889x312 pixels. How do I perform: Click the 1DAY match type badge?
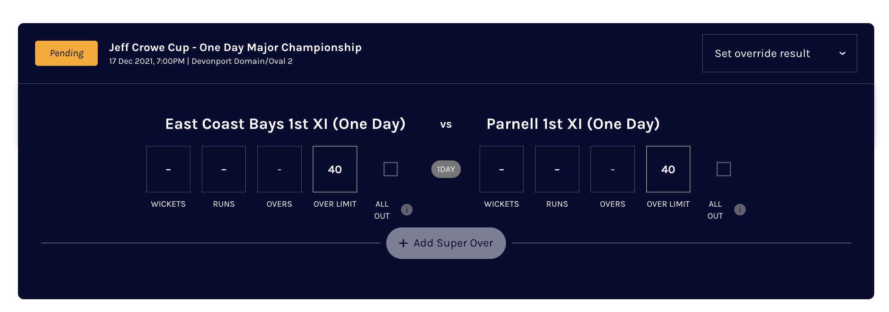(x=446, y=169)
